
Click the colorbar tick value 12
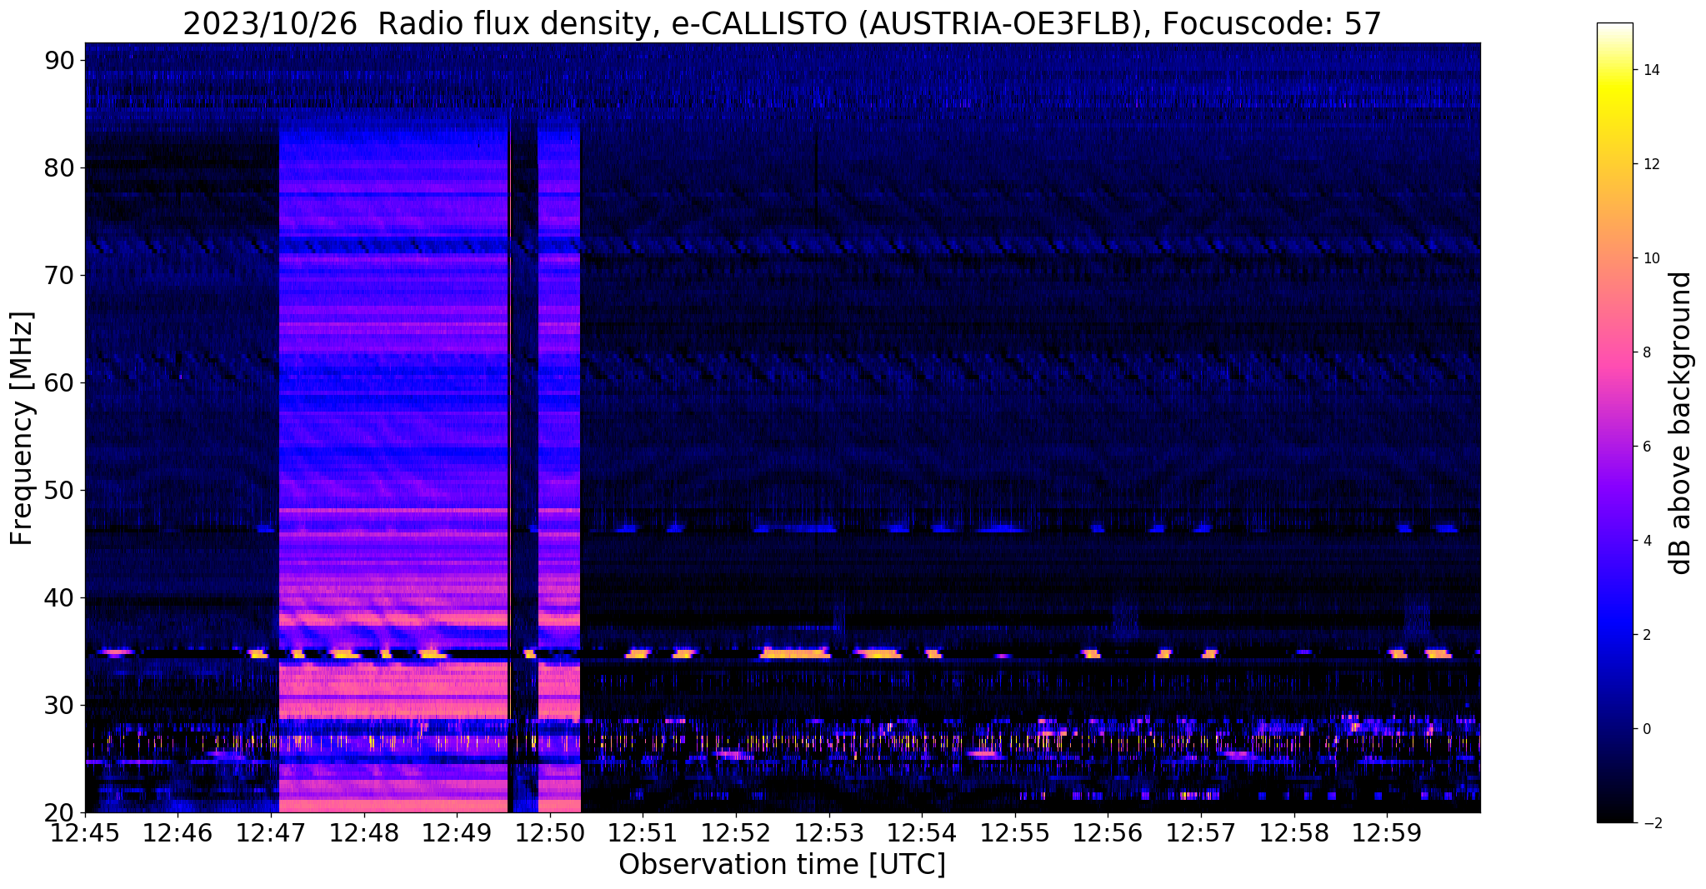pyautogui.click(x=1649, y=164)
